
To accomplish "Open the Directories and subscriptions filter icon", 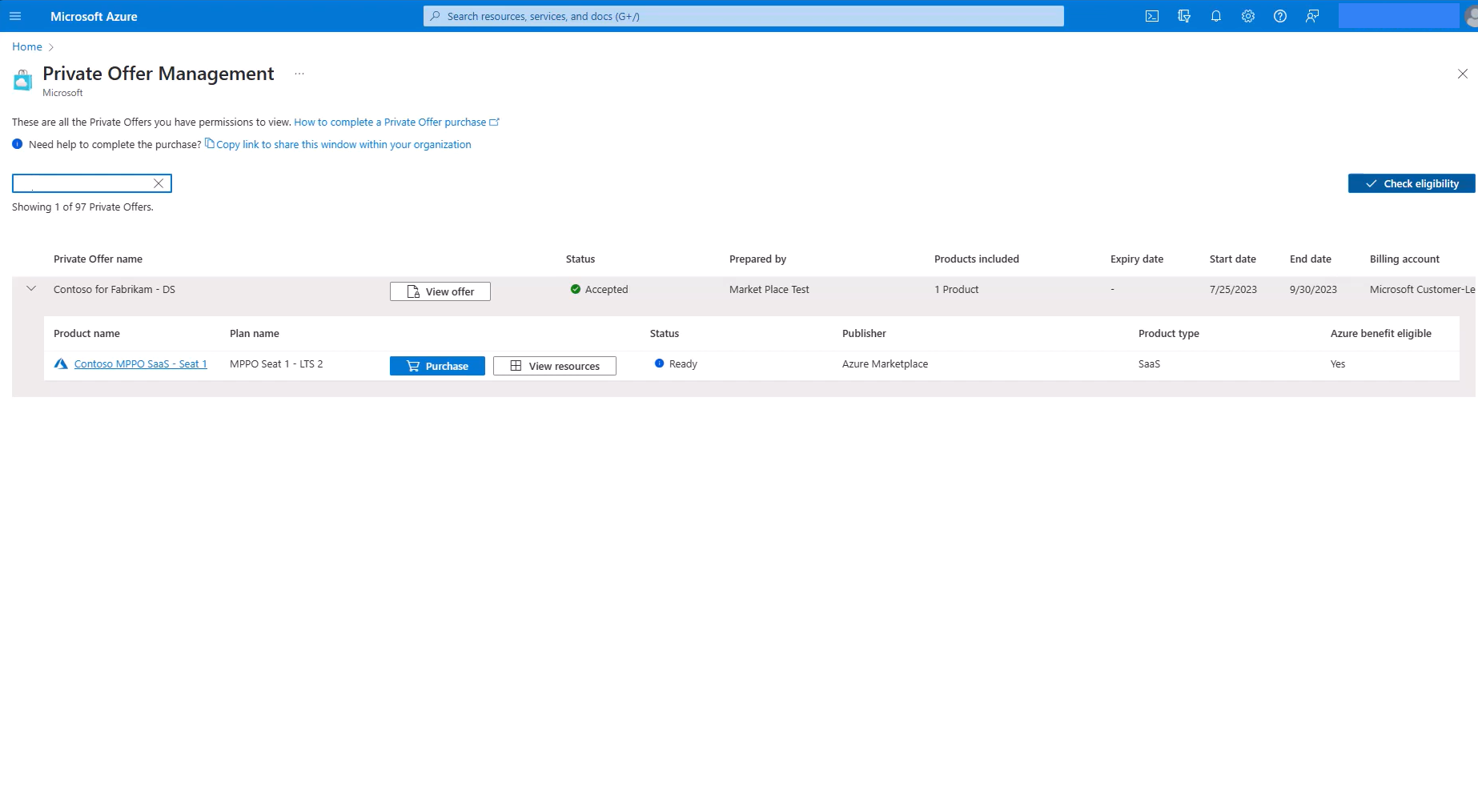I will click(x=1184, y=16).
